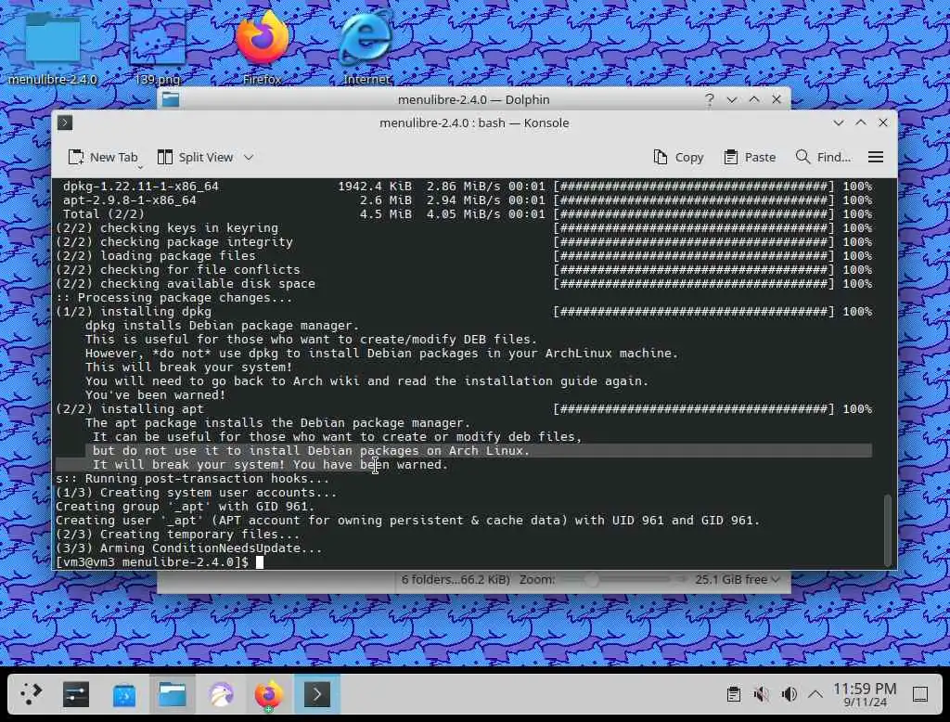Click the Show Desktop tray button

[x=920, y=694]
